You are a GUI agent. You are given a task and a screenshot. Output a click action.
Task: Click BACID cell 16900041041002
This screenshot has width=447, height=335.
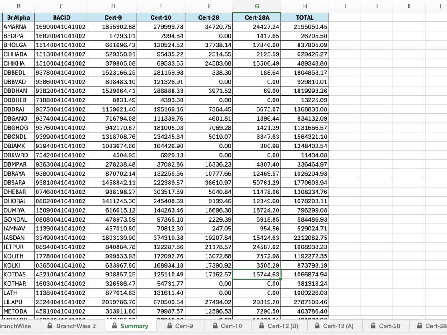click(x=62, y=27)
